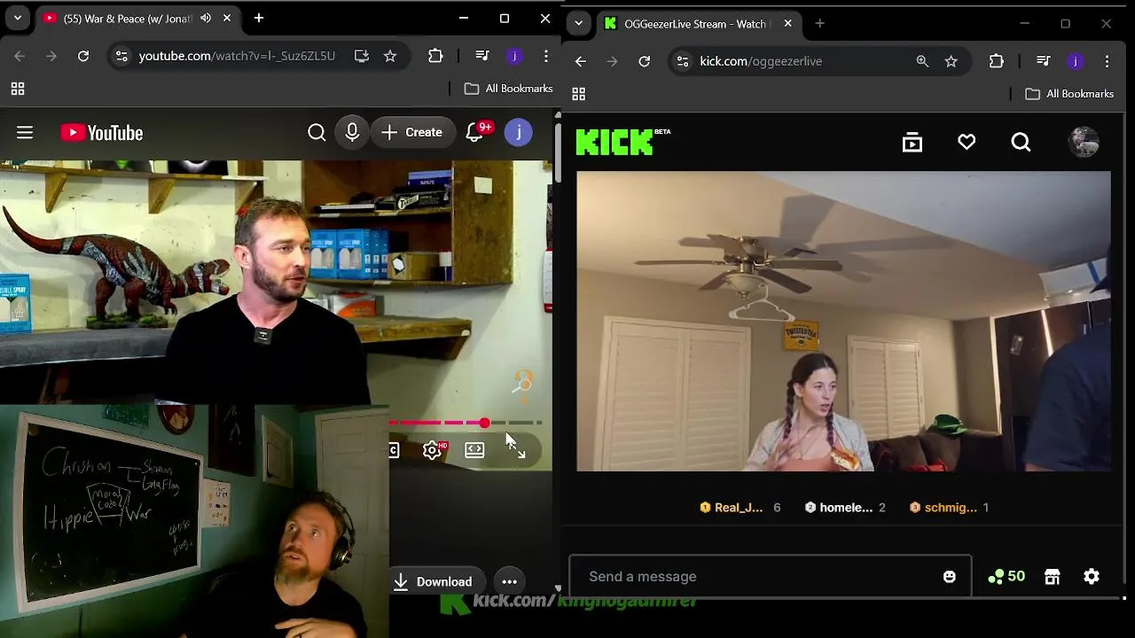
Task: Open new tab in YouTube window
Action: pos(259,18)
